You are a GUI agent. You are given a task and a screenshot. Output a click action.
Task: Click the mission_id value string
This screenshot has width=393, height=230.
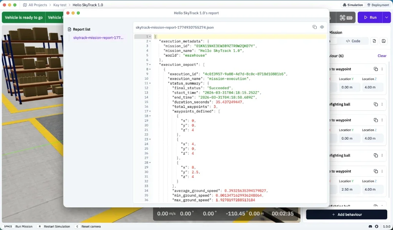[225, 46]
